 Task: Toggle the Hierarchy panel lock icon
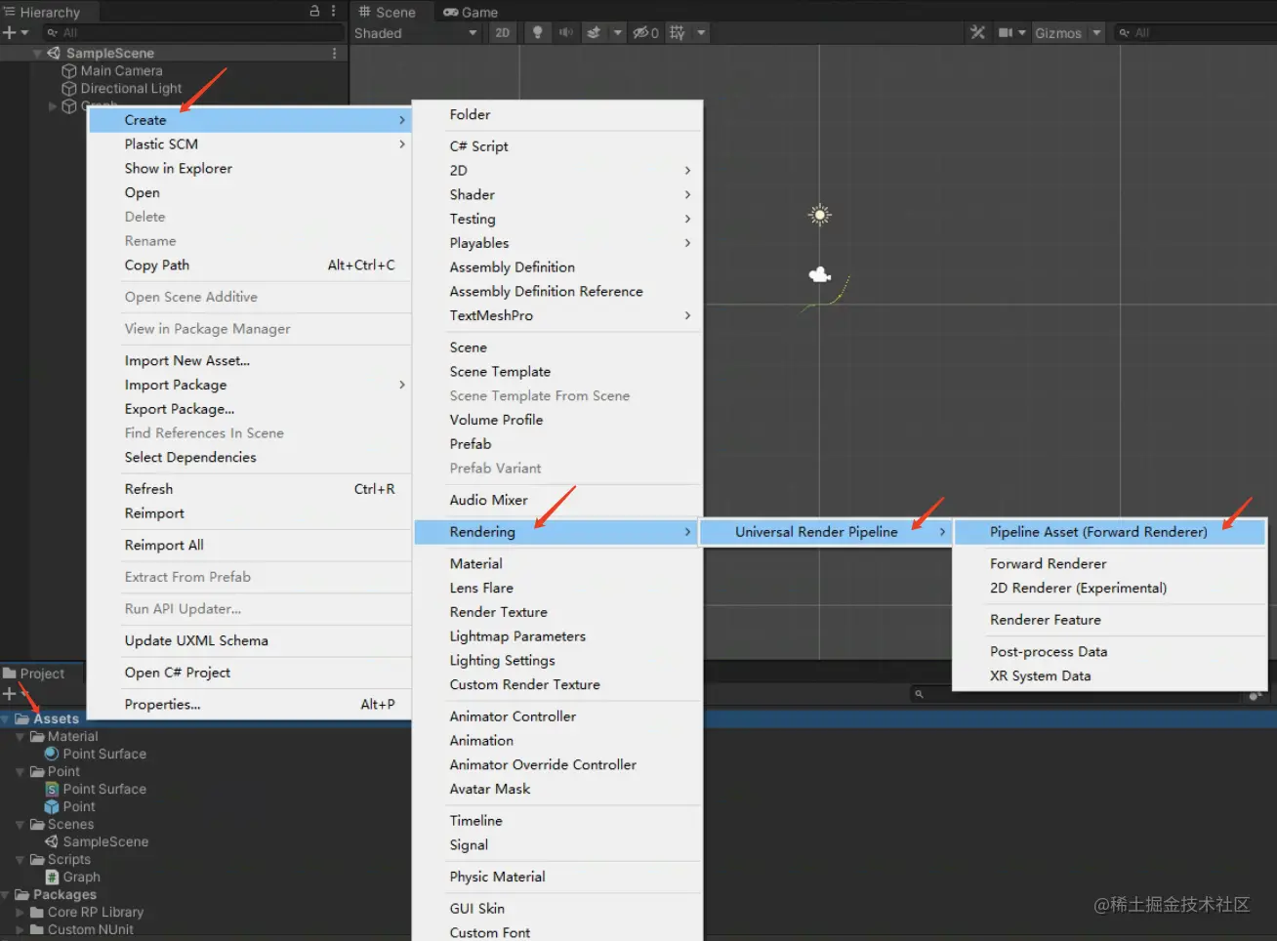tap(314, 11)
